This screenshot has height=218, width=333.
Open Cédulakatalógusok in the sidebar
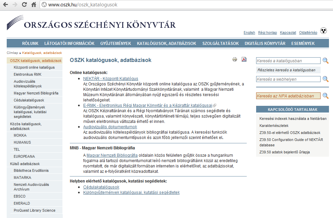click(29, 100)
